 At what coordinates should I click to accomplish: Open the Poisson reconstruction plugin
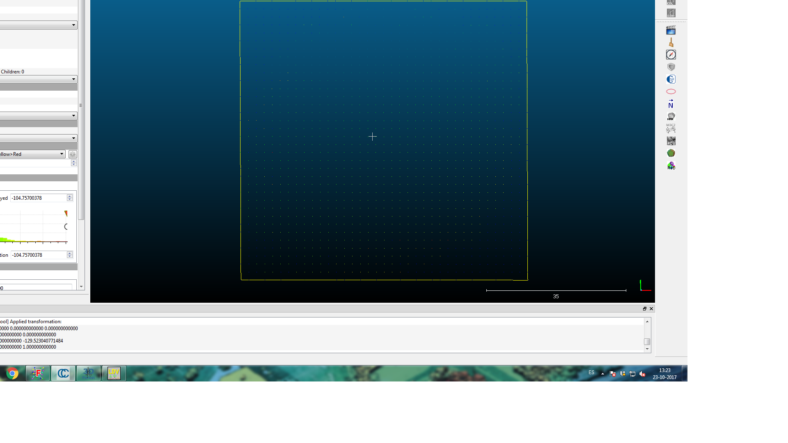pyautogui.click(x=671, y=153)
